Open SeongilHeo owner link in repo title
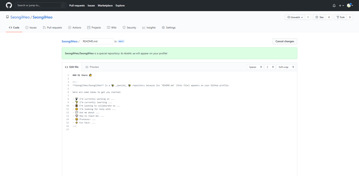 point(20,17)
